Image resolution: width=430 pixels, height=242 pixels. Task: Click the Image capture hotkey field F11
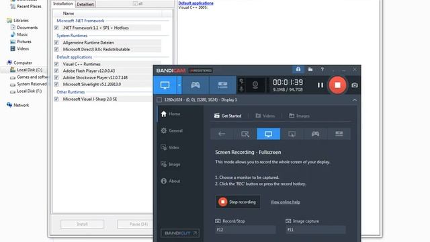(x=316, y=230)
